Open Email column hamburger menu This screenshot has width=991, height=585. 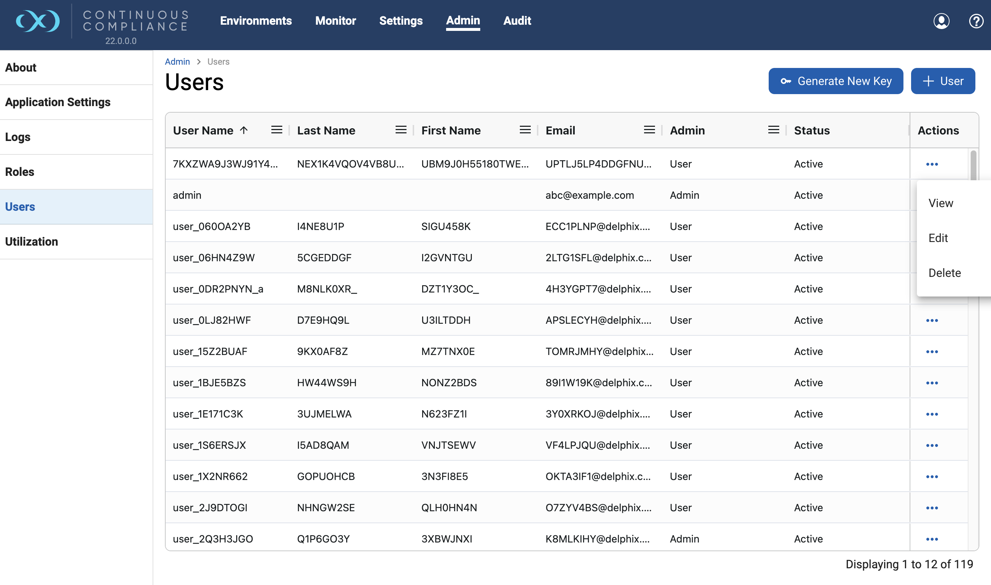(x=649, y=130)
